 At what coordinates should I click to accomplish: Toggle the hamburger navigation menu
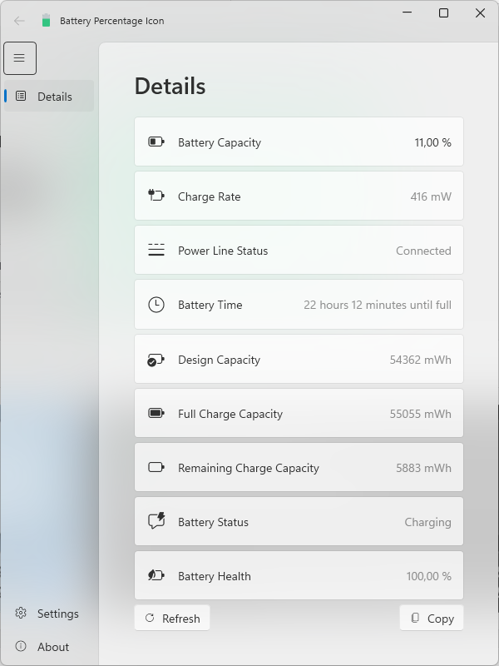[x=19, y=58]
